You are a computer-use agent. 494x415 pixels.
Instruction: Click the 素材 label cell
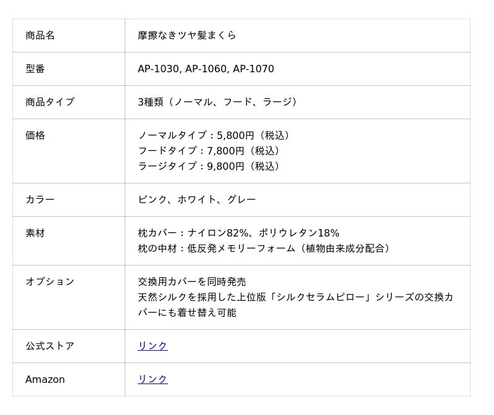(x=35, y=233)
